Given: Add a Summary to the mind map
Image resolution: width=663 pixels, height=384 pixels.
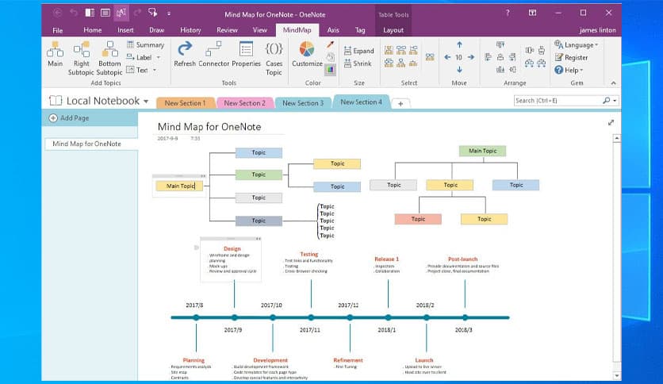Looking at the screenshot, I should 145,45.
